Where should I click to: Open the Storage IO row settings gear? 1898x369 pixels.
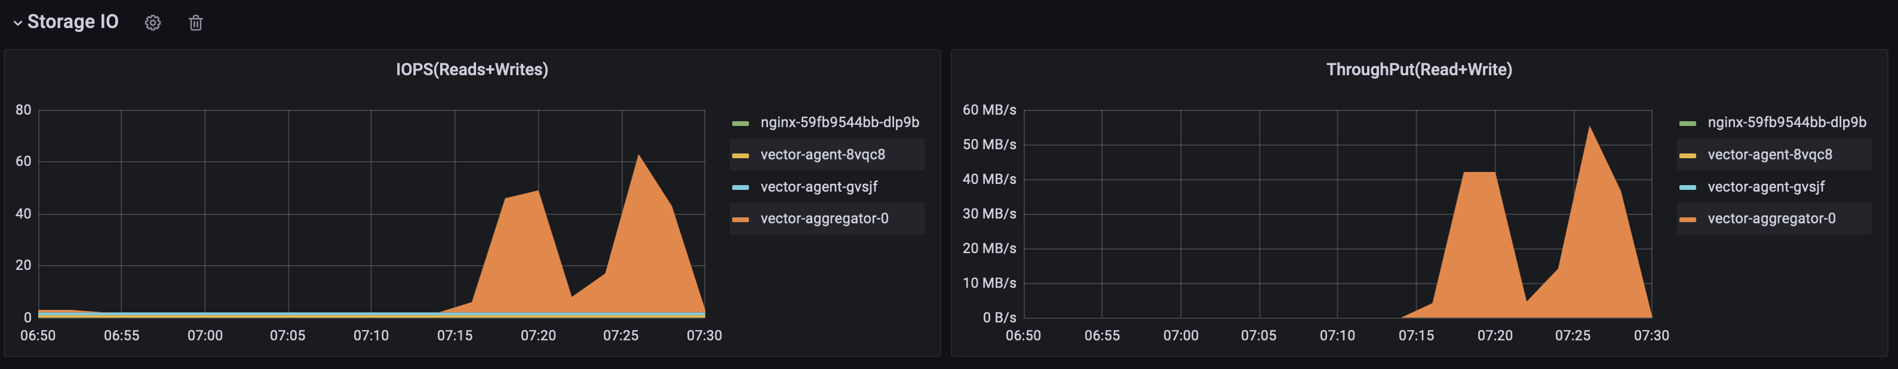[x=152, y=23]
